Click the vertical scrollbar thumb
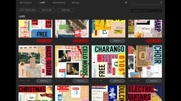 [163, 29]
